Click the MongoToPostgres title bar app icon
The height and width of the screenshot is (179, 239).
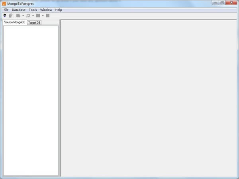[4, 4]
